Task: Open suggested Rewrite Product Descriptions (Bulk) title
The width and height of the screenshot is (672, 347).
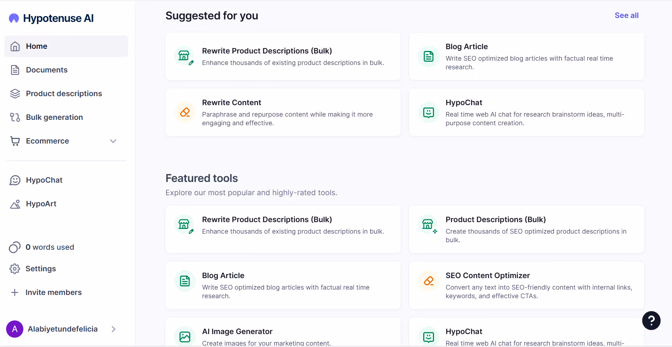Action: click(x=267, y=51)
